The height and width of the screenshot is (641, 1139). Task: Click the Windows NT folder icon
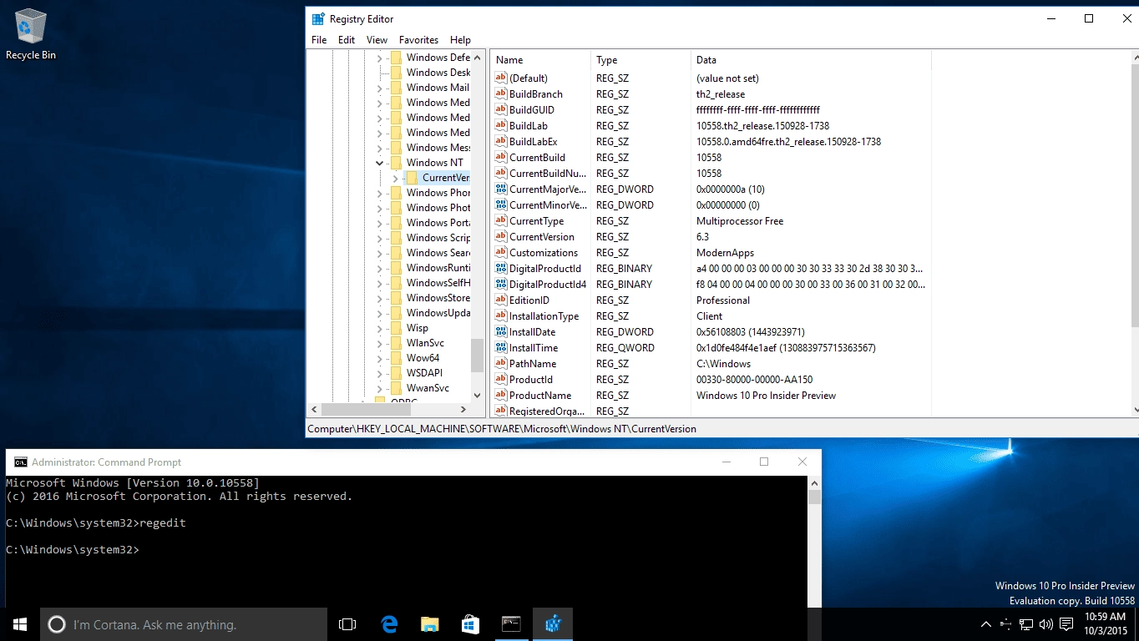coord(396,163)
